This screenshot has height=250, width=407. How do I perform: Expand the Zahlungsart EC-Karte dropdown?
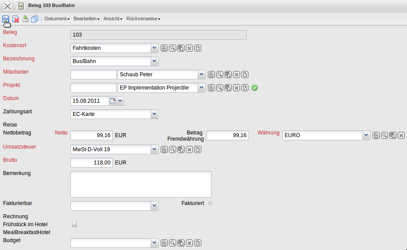coord(154,114)
